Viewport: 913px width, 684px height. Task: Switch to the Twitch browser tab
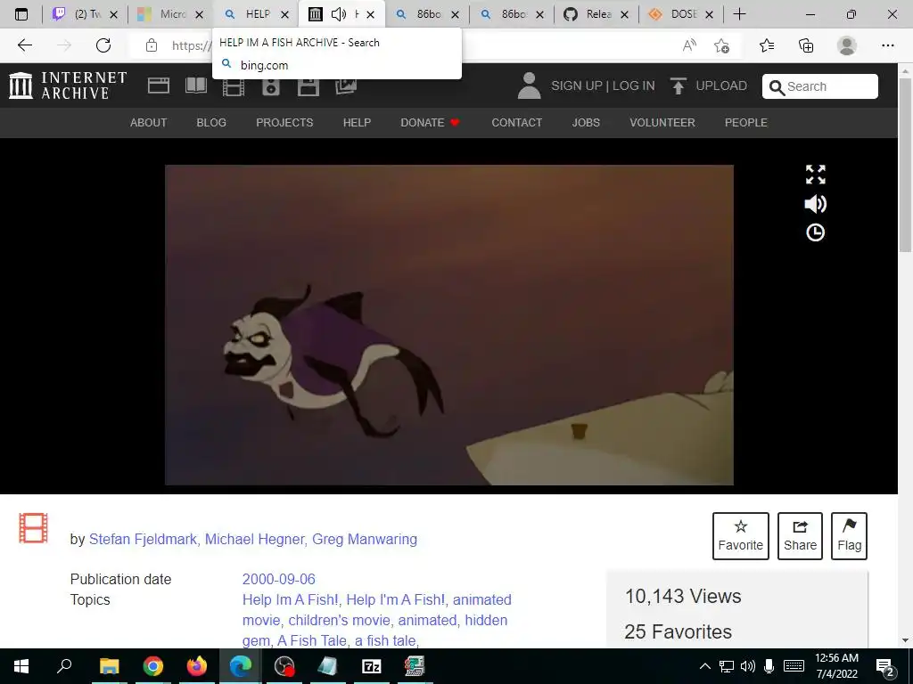86,14
